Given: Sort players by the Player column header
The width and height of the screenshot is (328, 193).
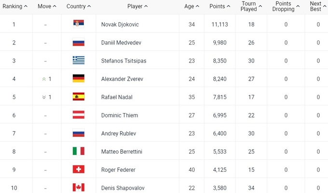Looking at the screenshot, I should click(x=137, y=6).
